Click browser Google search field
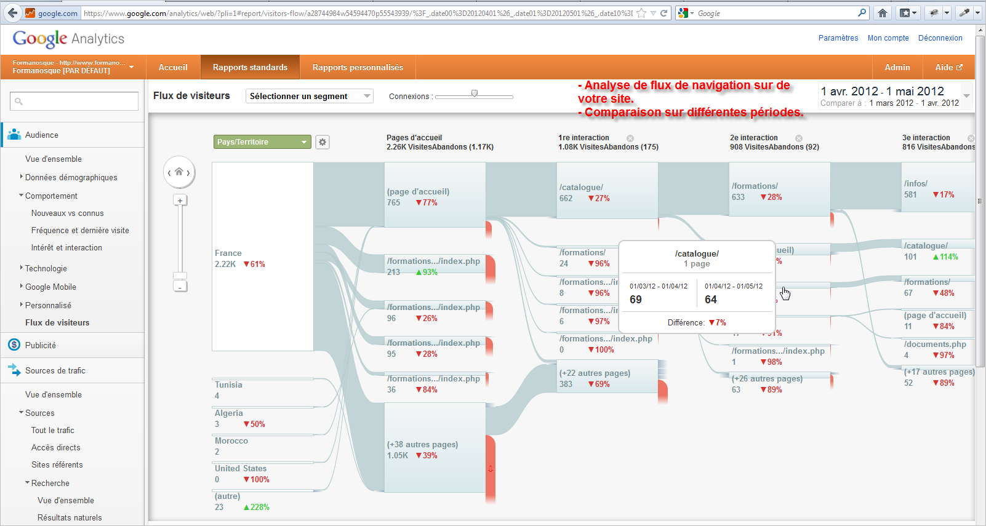 point(776,13)
